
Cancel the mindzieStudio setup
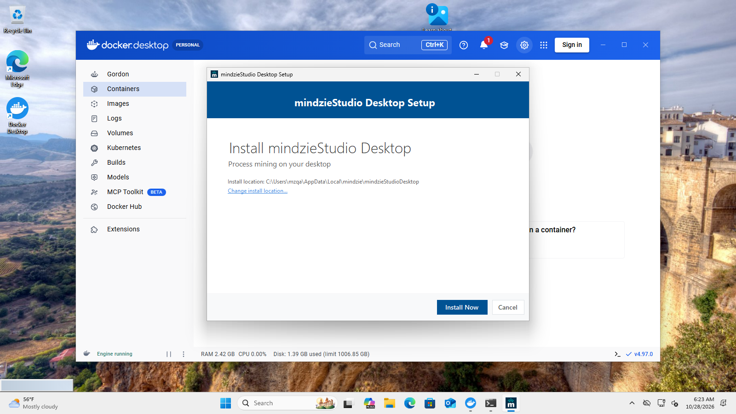508,307
